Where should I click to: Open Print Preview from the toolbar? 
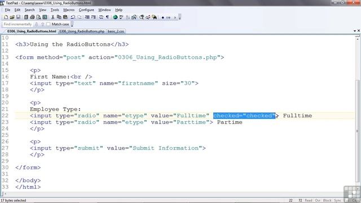point(38,17)
